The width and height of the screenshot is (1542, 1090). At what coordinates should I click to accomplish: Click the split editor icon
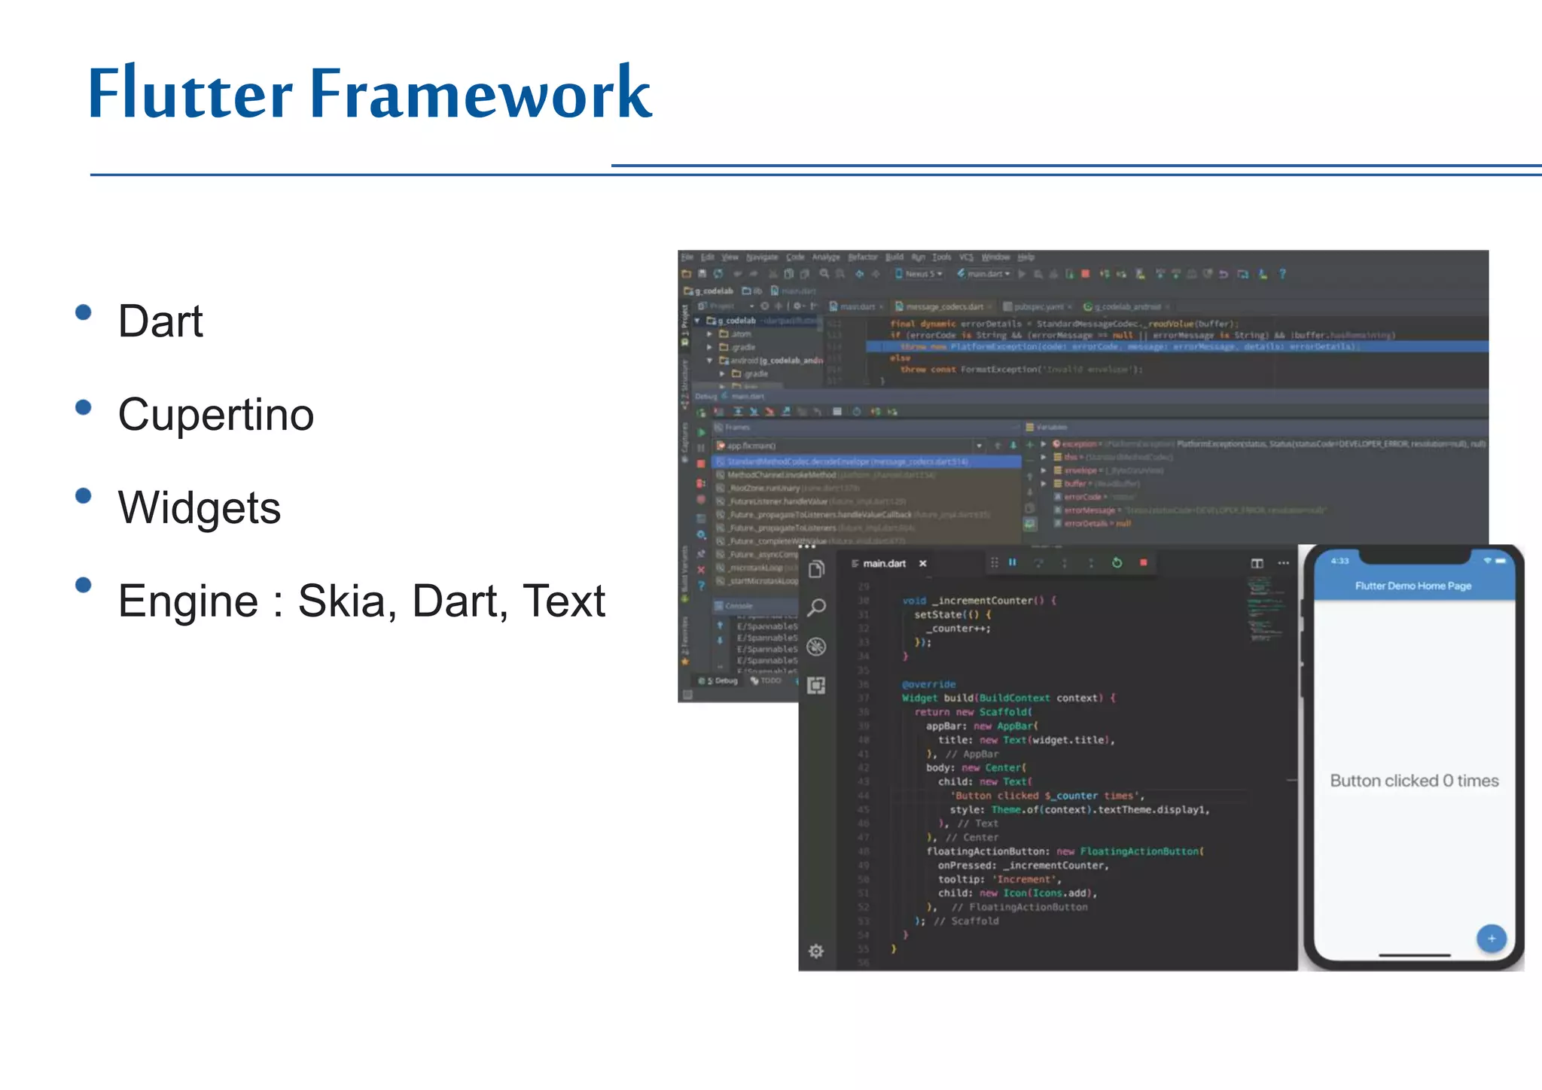click(x=1257, y=563)
